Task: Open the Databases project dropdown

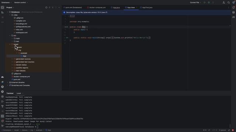Action: (6, 3)
